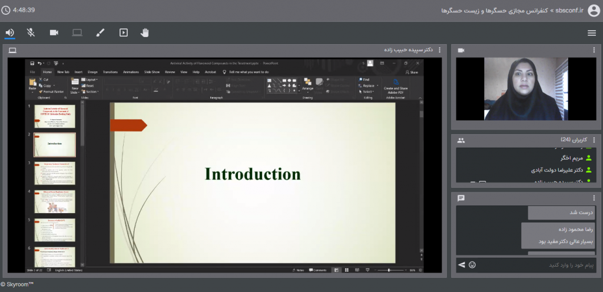This screenshot has height=292, width=603.
Task: Click the presenter's webcam video
Action: [524, 89]
